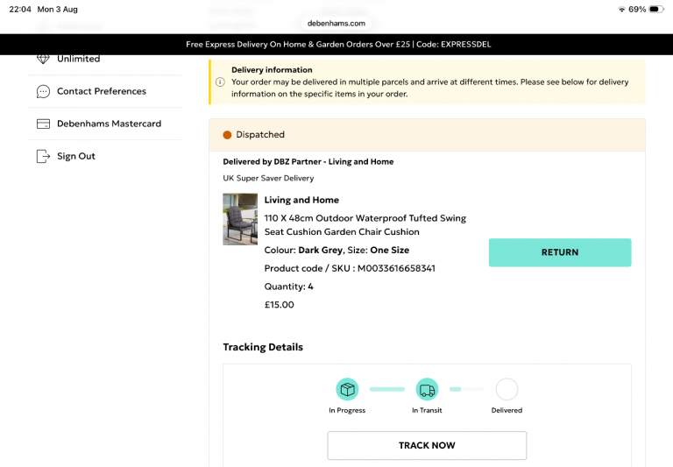Click the delivery information info icon
The image size is (673, 467).
[x=220, y=82]
